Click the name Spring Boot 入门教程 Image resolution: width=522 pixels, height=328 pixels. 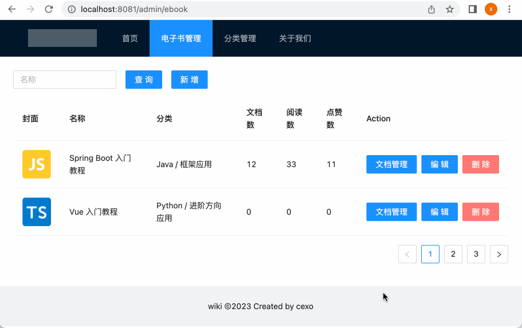100,164
